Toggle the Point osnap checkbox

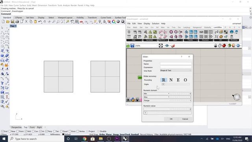point(18,131)
